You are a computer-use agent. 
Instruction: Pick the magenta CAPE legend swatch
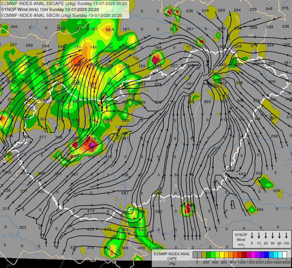(x=253, y=255)
